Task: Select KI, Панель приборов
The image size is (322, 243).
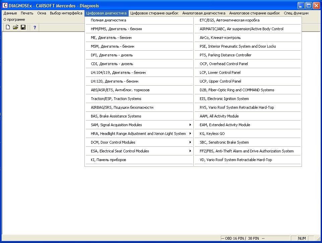Action: 139,160
